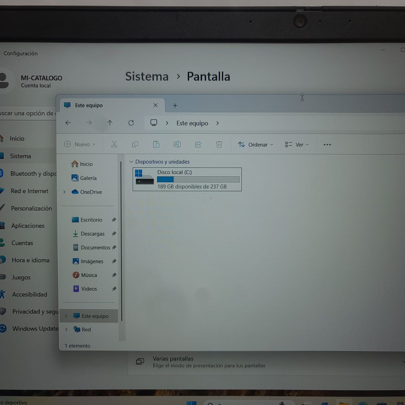Open the Escritorio quick access folder
This screenshot has width=405, height=405.
coord(87,220)
